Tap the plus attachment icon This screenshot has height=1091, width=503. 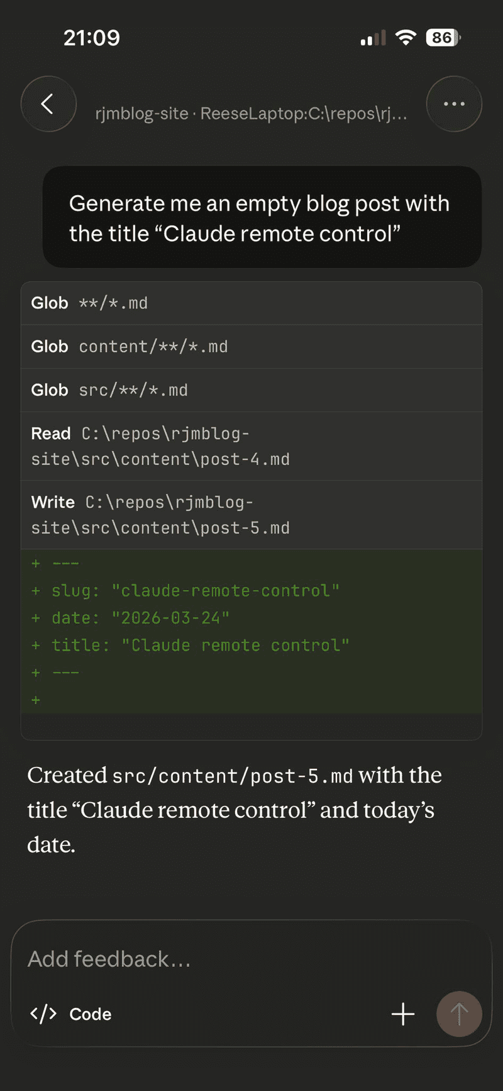tap(403, 1014)
